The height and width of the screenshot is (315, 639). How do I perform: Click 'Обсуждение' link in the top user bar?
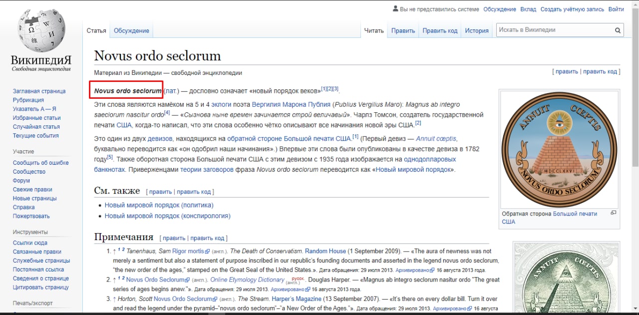point(499,9)
